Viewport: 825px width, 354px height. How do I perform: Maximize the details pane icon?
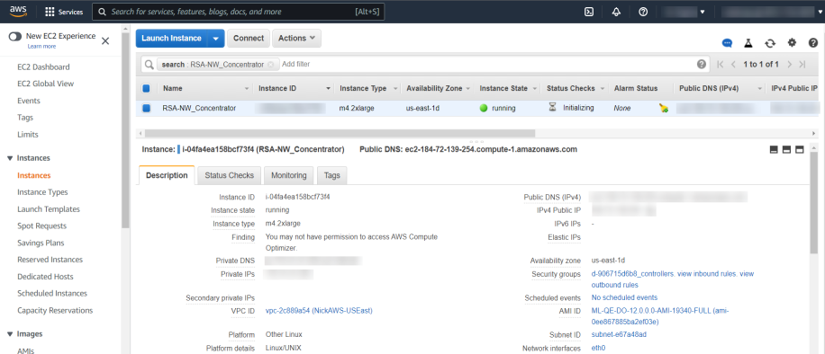click(799, 150)
